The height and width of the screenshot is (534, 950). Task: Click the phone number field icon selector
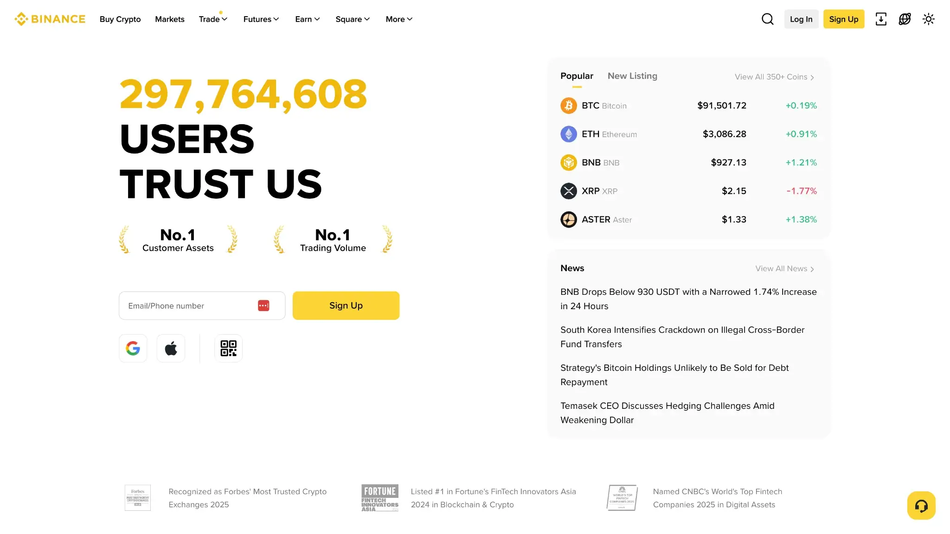pos(263,305)
